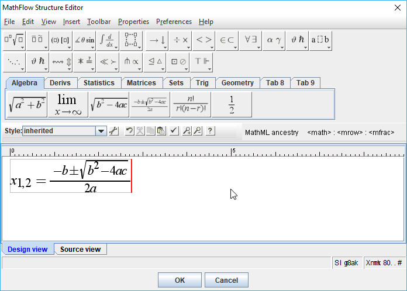Screen dimensions: 407x291
Task: Select the Design view tab
Action: click(27, 250)
